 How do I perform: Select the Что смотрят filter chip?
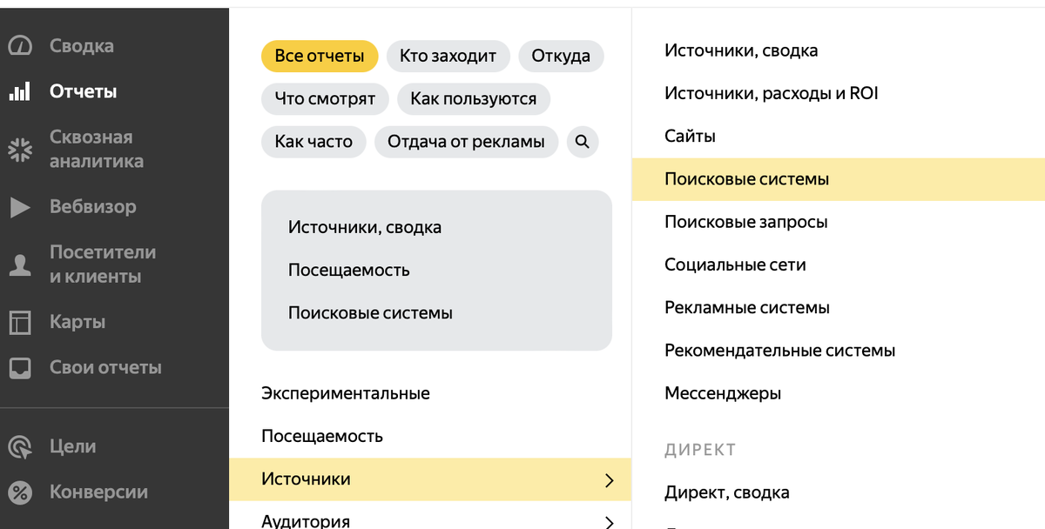pos(325,99)
